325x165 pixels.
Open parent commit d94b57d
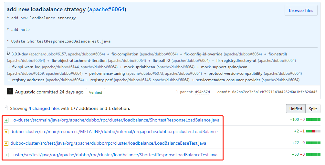pyautogui.click(x=202, y=92)
